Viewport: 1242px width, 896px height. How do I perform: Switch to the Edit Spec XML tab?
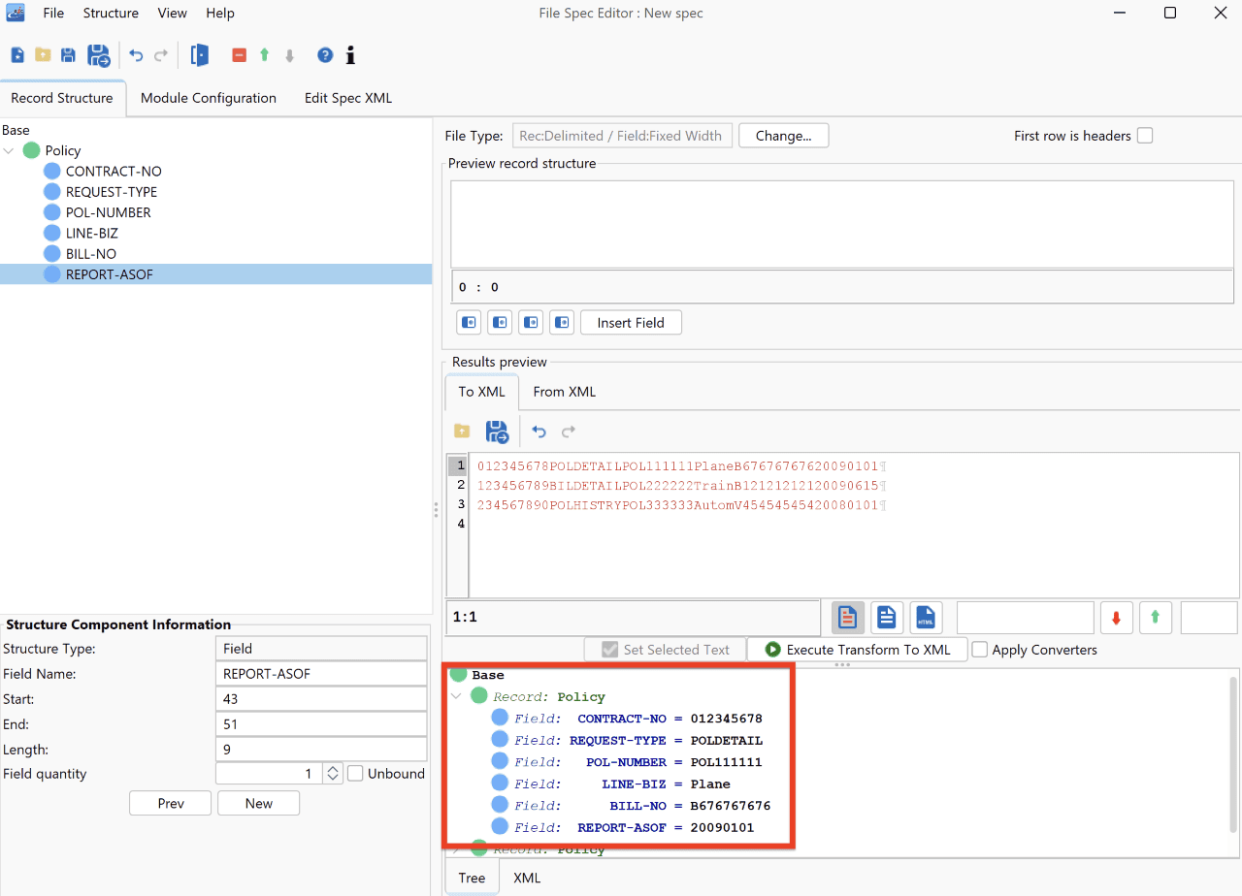[348, 98]
